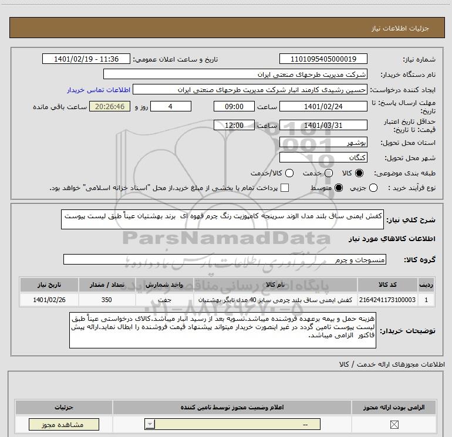Open the اعلام وضعیت مجوز combo box
452x437 pixels.
(x=232, y=424)
